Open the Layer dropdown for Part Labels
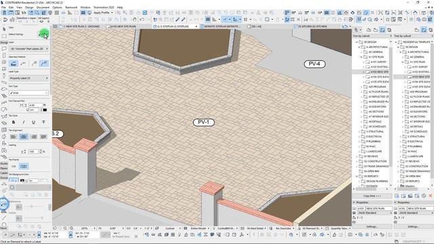 tap(28, 49)
